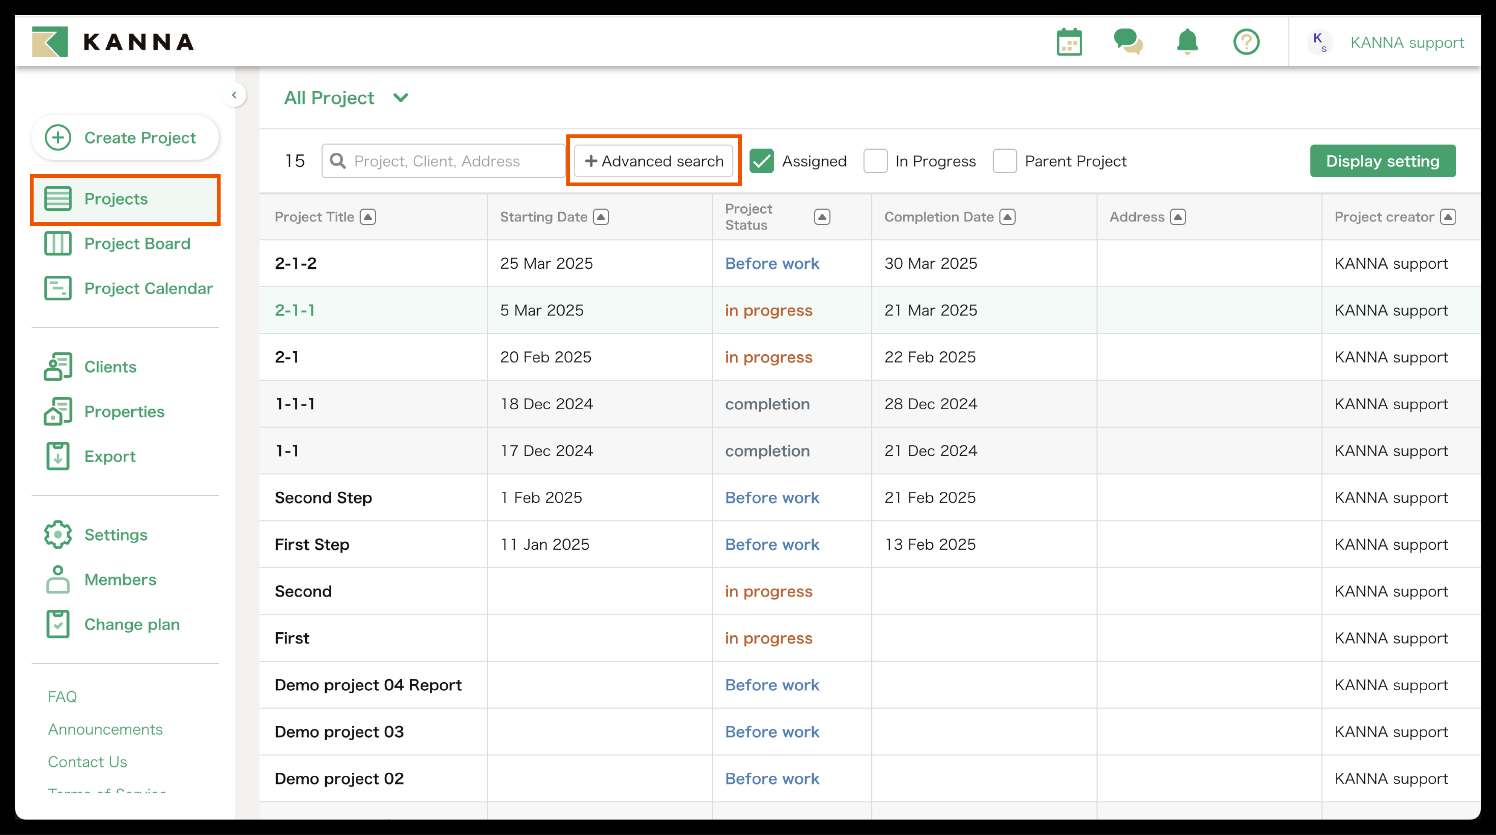Click the notifications bell icon
Screen dimensions: 1496x835
[1187, 42]
